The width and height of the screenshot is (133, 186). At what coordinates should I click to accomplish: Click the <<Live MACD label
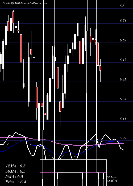[x=112, y=179]
